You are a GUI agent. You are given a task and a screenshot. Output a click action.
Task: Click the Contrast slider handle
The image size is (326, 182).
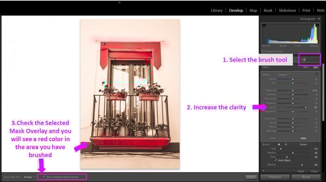coord(293,95)
